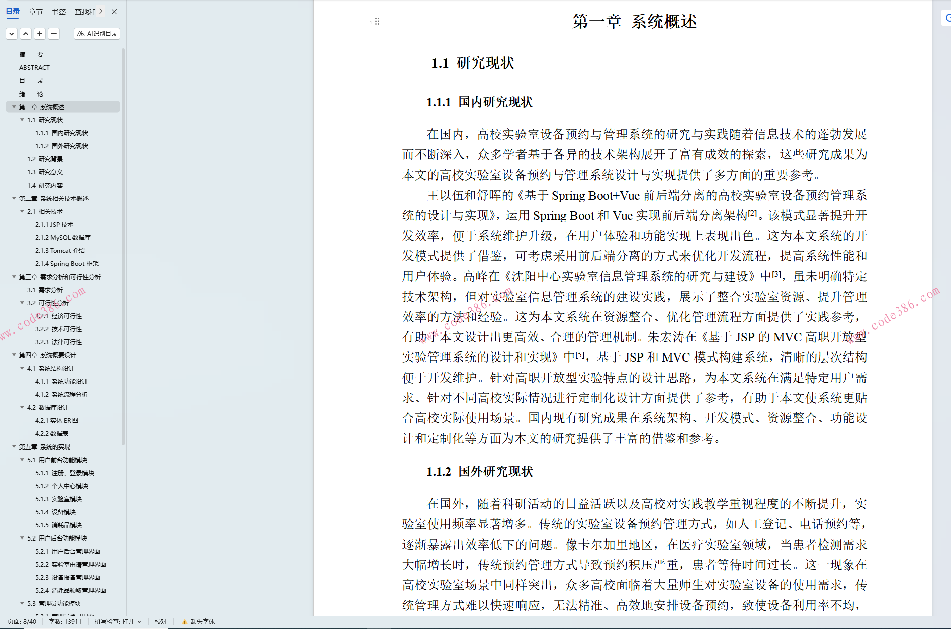The width and height of the screenshot is (951, 629).
Task: Switch to the 章节 tab
Action: point(36,12)
